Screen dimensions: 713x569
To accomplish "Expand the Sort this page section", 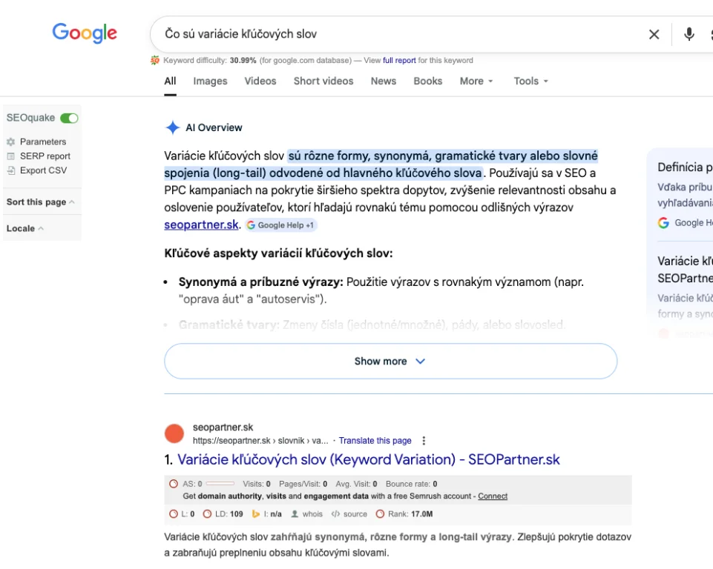I will pyautogui.click(x=40, y=202).
